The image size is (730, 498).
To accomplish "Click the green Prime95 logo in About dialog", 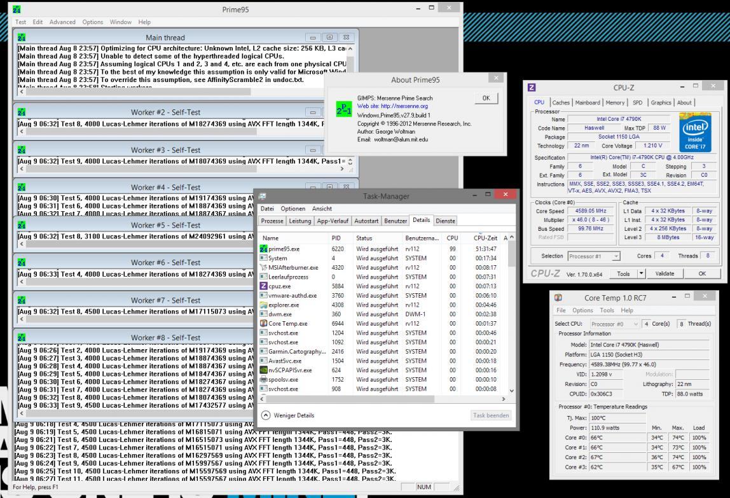I will tap(344, 109).
